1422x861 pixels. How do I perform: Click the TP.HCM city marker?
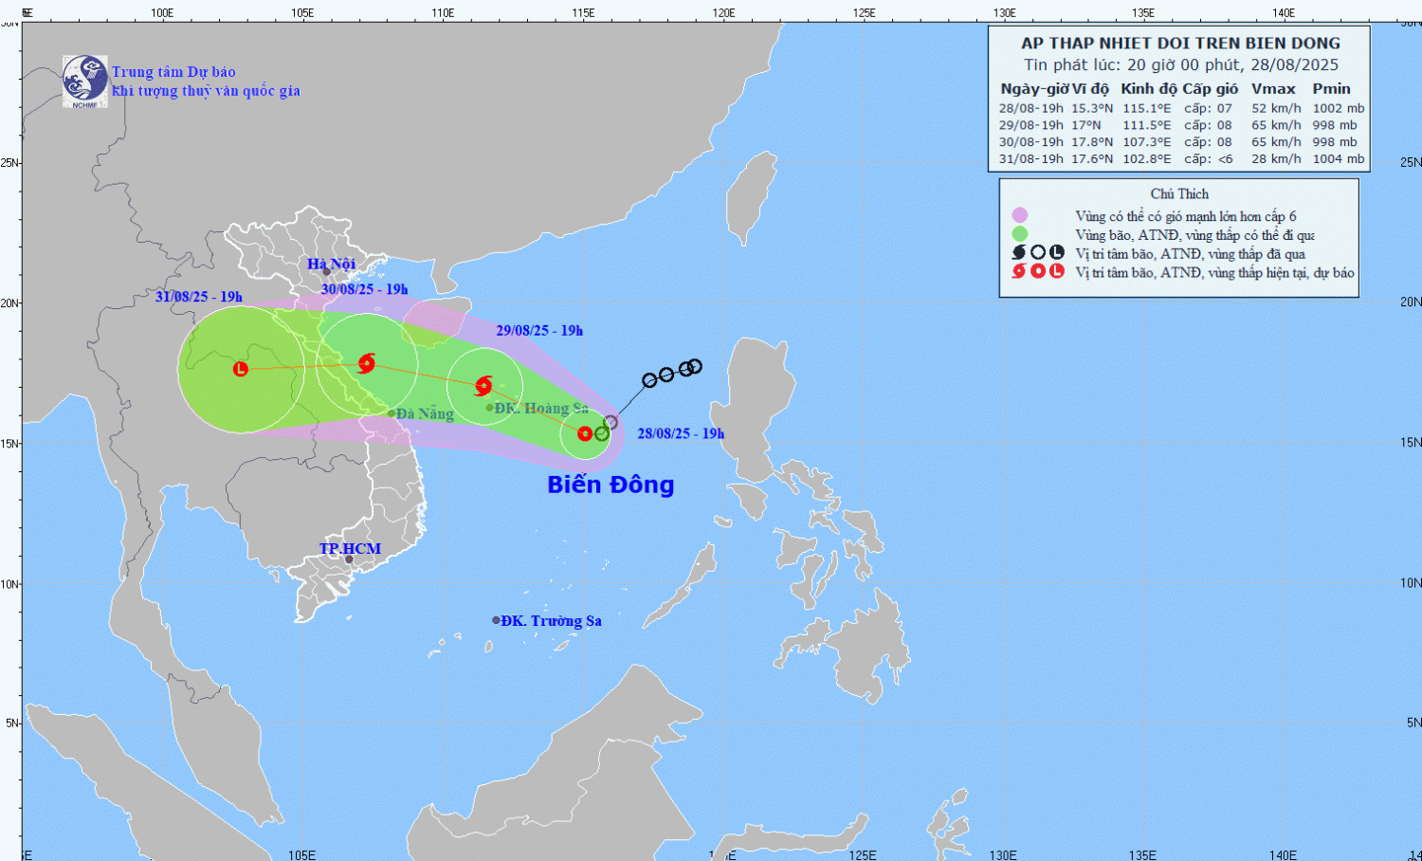(x=349, y=559)
